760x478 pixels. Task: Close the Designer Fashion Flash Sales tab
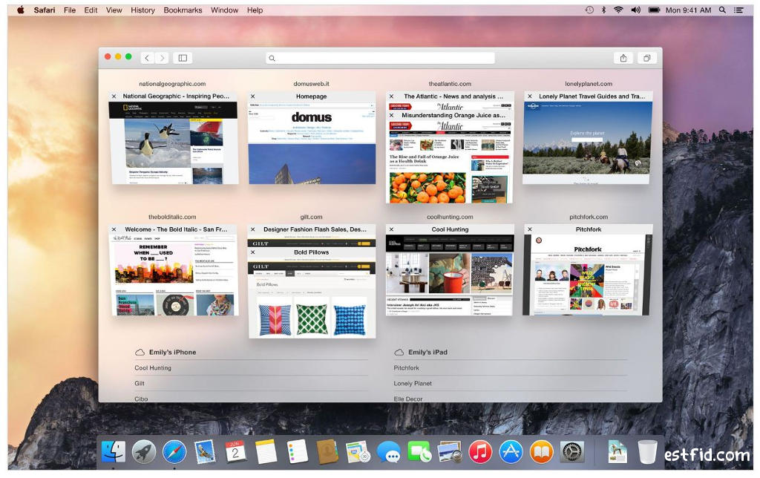252,229
